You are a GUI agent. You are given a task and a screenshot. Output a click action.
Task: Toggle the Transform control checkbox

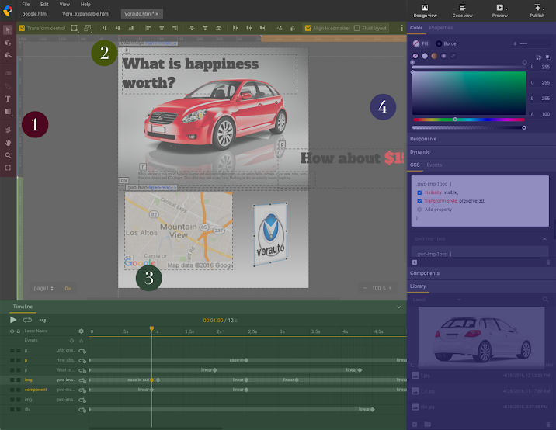point(22,28)
